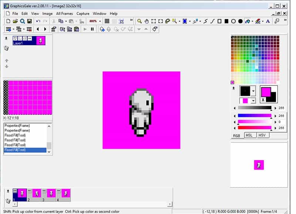
Task: Click the Play animation button
Action: [85, 29]
